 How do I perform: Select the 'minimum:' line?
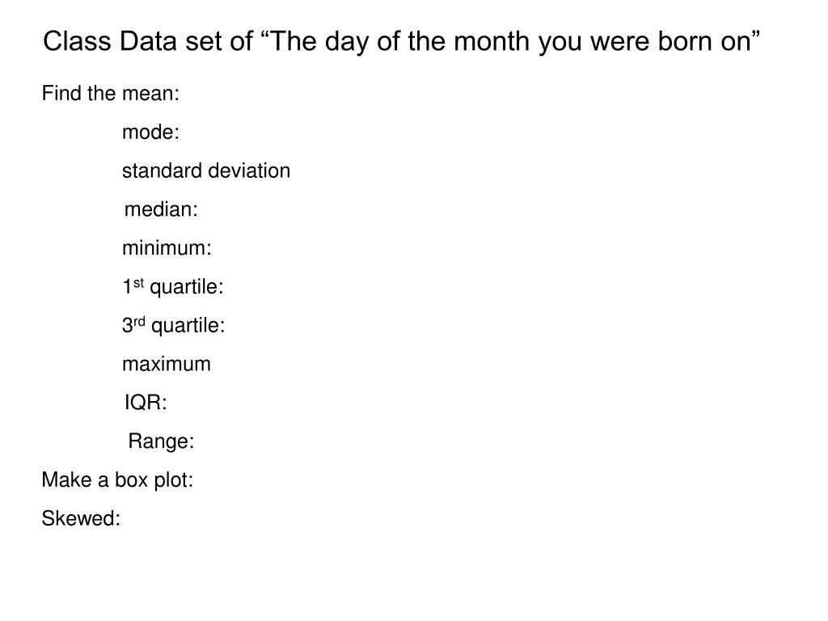pyautogui.click(x=167, y=247)
